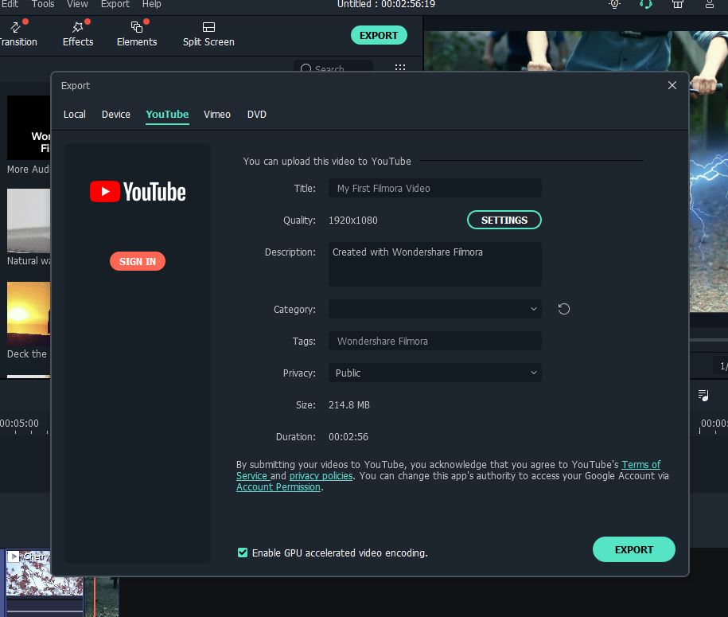Close the Export dialog
Screen dimensions: 728x617
[x=672, y=85]
